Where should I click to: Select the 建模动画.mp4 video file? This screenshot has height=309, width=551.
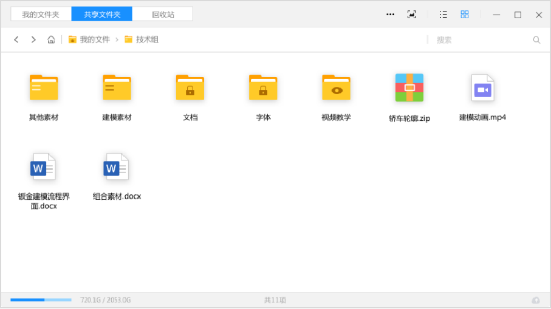482,88
